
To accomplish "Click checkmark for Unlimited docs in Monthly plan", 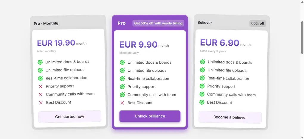I will click(40, 62).
